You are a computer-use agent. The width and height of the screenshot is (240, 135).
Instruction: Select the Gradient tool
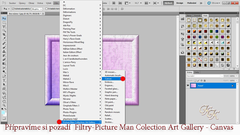4,64
